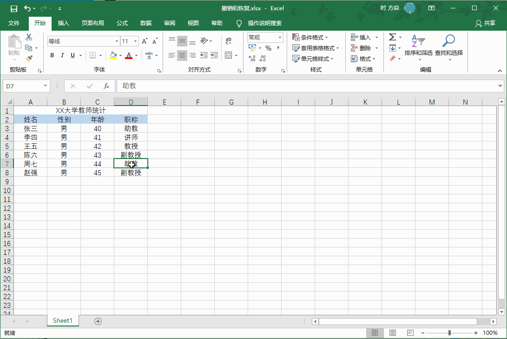Screen dimensions: 507x339
Task: Align cell text to the left
Action: tap(171, 55)
